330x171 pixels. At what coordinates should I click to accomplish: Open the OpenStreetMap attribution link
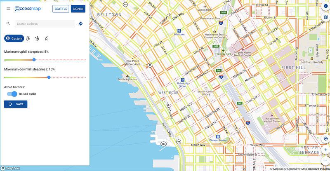click(x=295, y=169)
